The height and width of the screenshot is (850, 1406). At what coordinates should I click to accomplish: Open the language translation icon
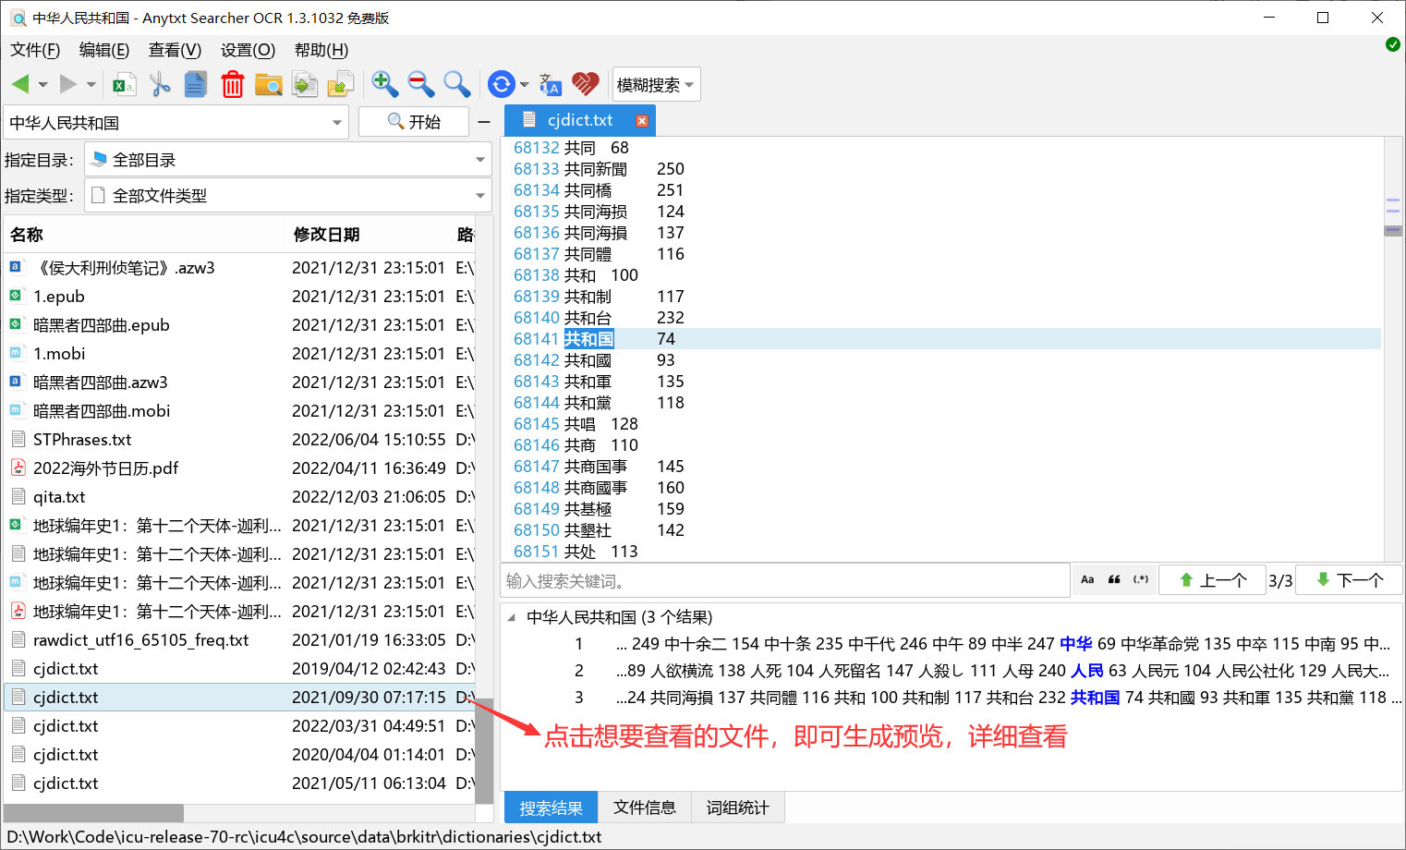(551, 84)
